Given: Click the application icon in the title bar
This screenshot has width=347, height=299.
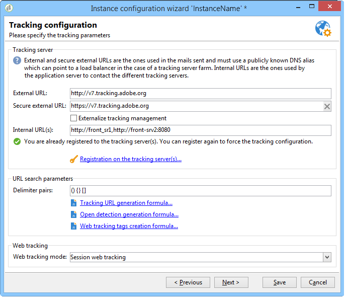Looking at the screenshot, I should click(x=9, y=8).
